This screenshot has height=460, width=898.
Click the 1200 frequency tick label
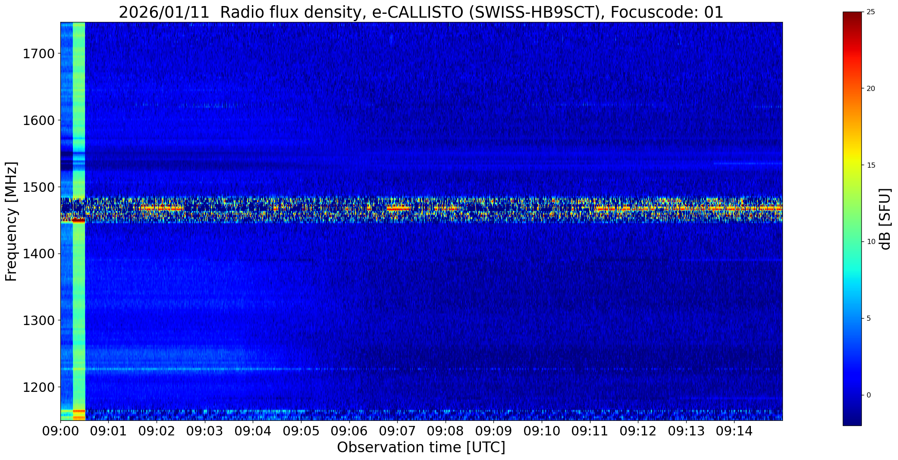38,387
